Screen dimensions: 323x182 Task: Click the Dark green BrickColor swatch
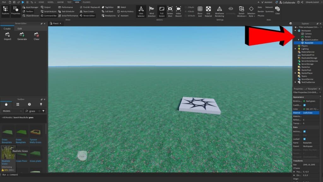point(304,101)
